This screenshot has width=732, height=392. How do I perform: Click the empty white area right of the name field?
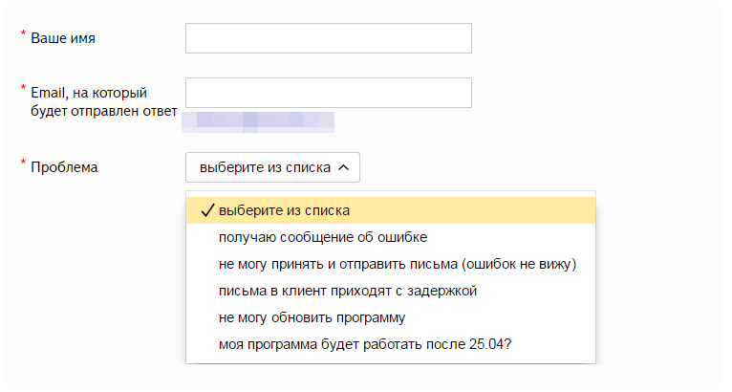pyautogui.click(x=592, y=38)
